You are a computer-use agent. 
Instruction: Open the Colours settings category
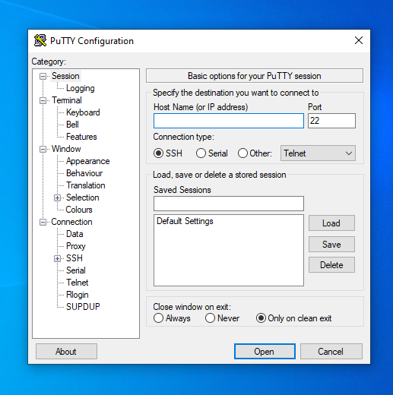pos(79,210)
